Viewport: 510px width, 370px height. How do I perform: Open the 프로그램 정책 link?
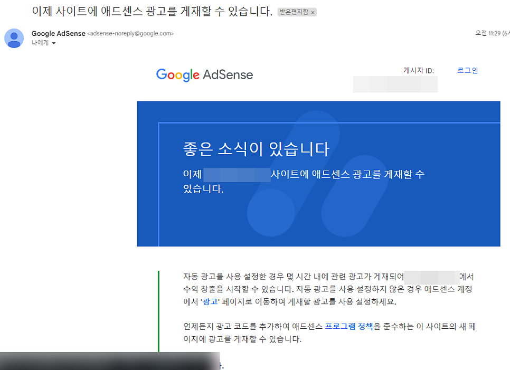coord(348,326)
